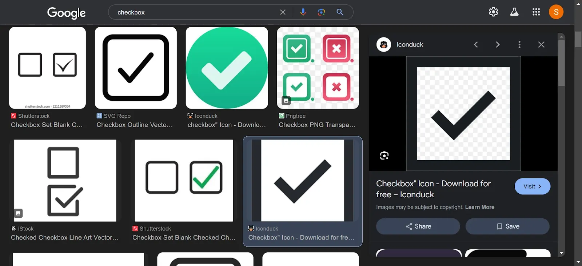Viewport: 582px width, 266px height.
Task: Open the Learn More copyright link
Action: [x=479, y=207]
